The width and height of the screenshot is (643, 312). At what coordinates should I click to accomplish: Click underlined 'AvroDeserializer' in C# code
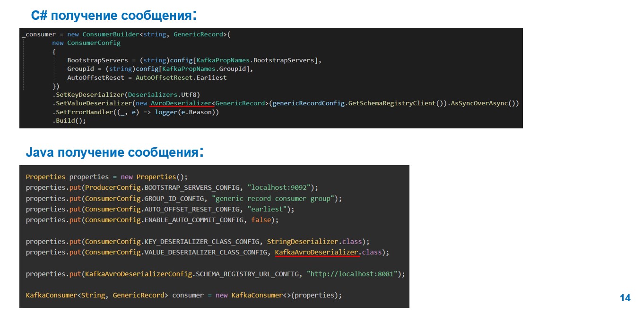tap(181, 103)
